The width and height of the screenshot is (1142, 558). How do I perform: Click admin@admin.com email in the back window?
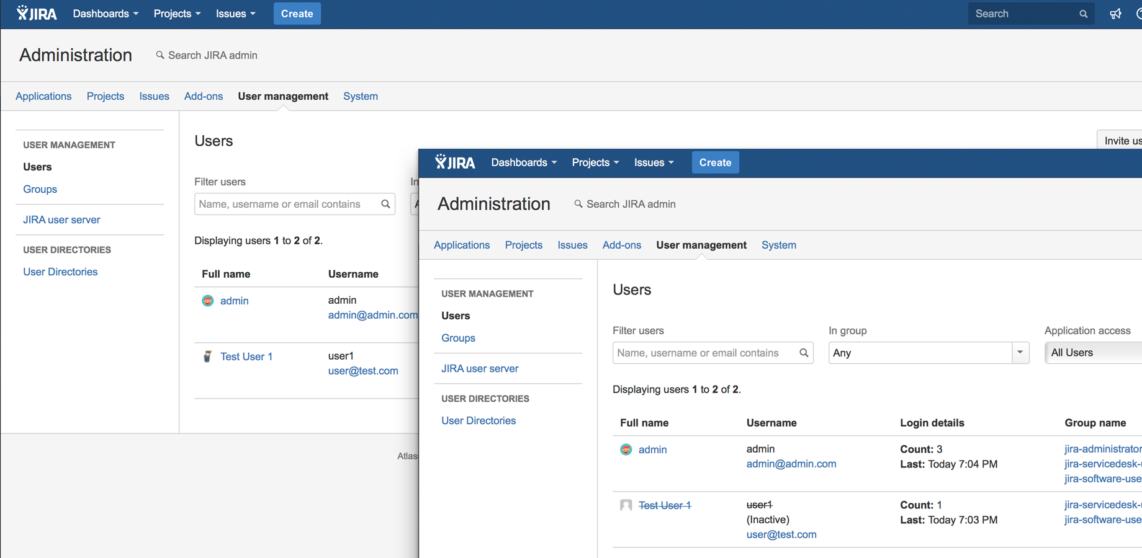tap(373, 315)
